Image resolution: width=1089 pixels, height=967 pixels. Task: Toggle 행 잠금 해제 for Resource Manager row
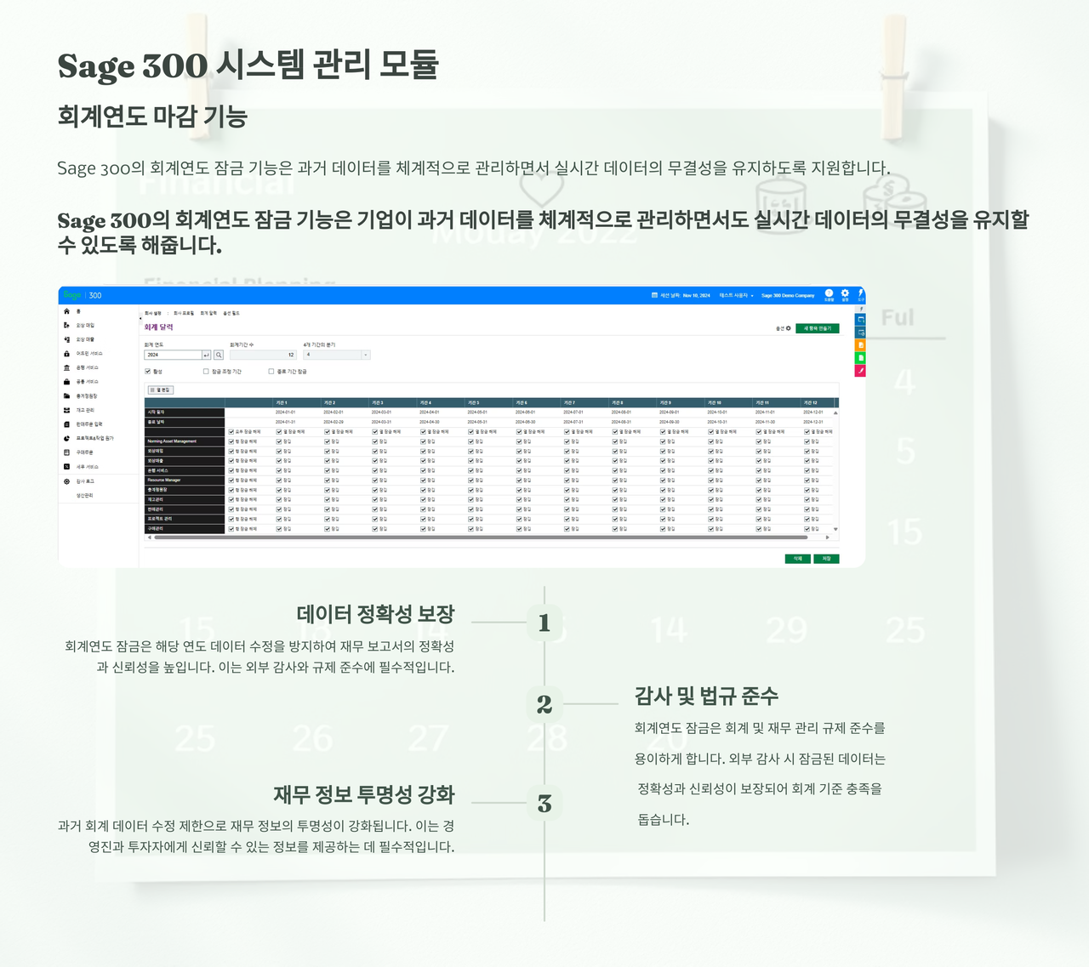(231, 481)
